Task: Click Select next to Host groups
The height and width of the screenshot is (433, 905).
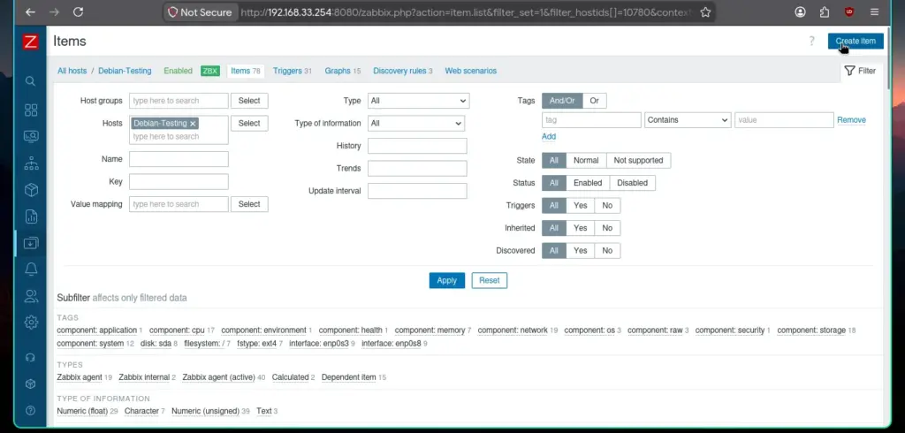Action: (249, 101)
